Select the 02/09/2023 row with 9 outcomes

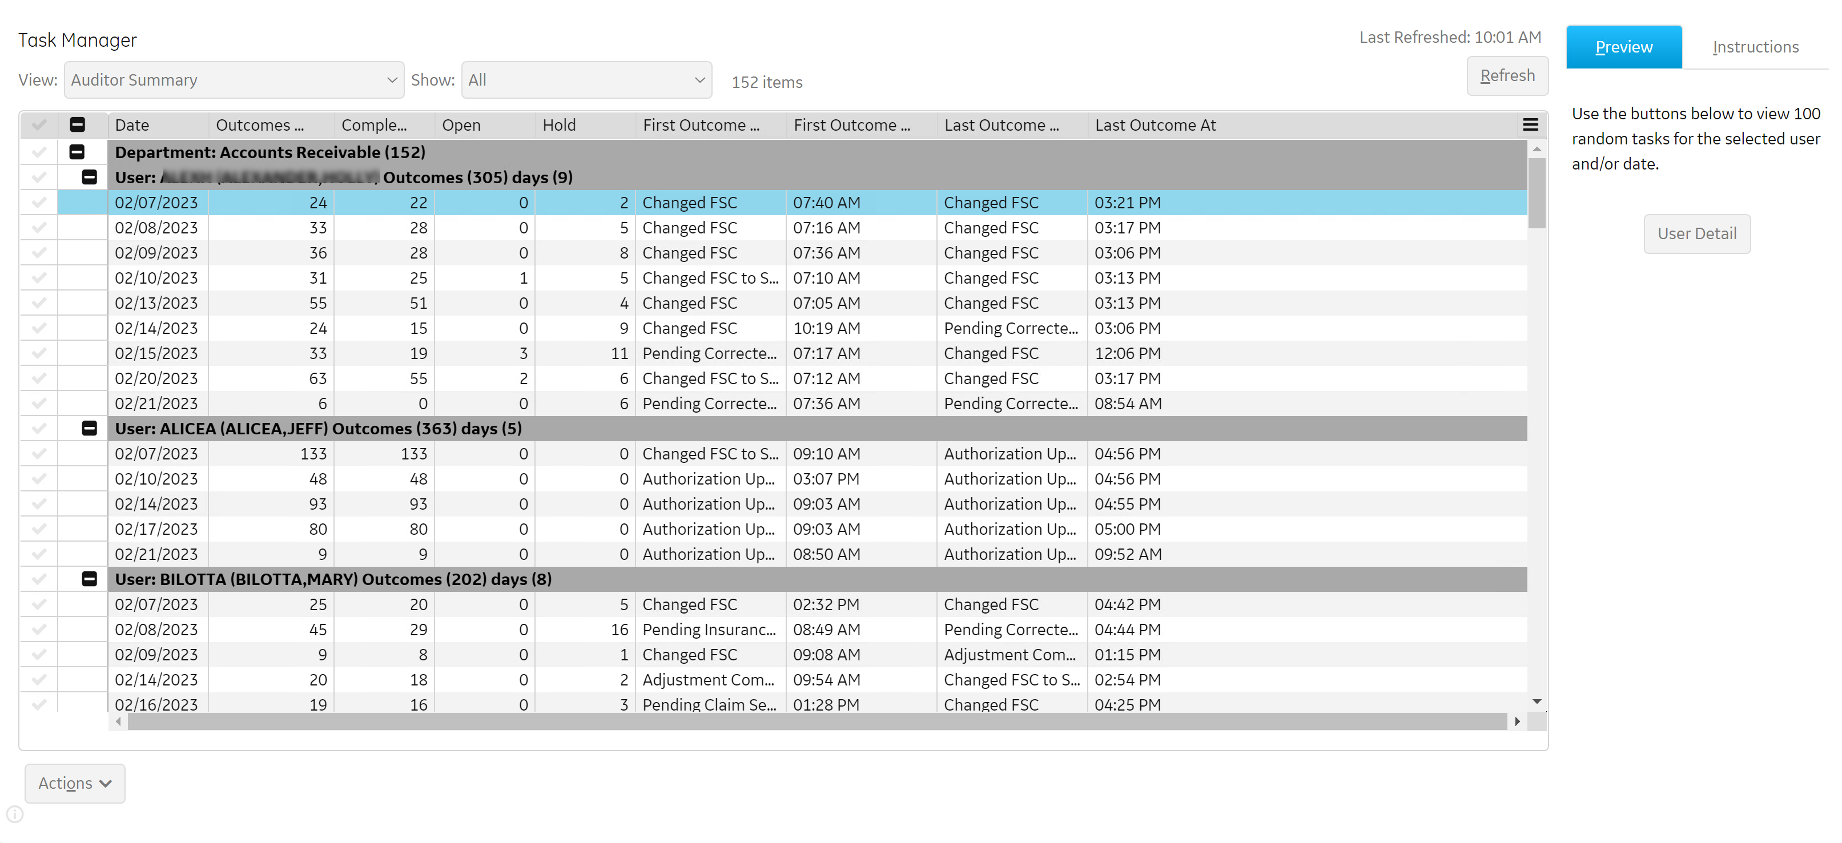coord(817,654)
